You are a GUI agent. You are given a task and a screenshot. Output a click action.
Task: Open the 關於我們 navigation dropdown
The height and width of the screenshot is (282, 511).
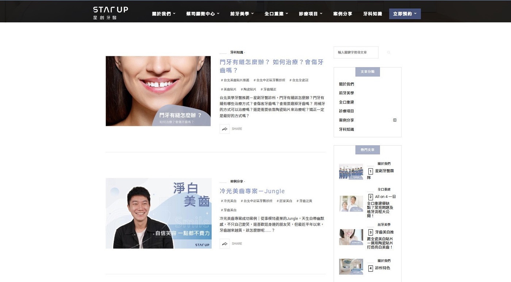pyautogui.click(x=164, y=14)
